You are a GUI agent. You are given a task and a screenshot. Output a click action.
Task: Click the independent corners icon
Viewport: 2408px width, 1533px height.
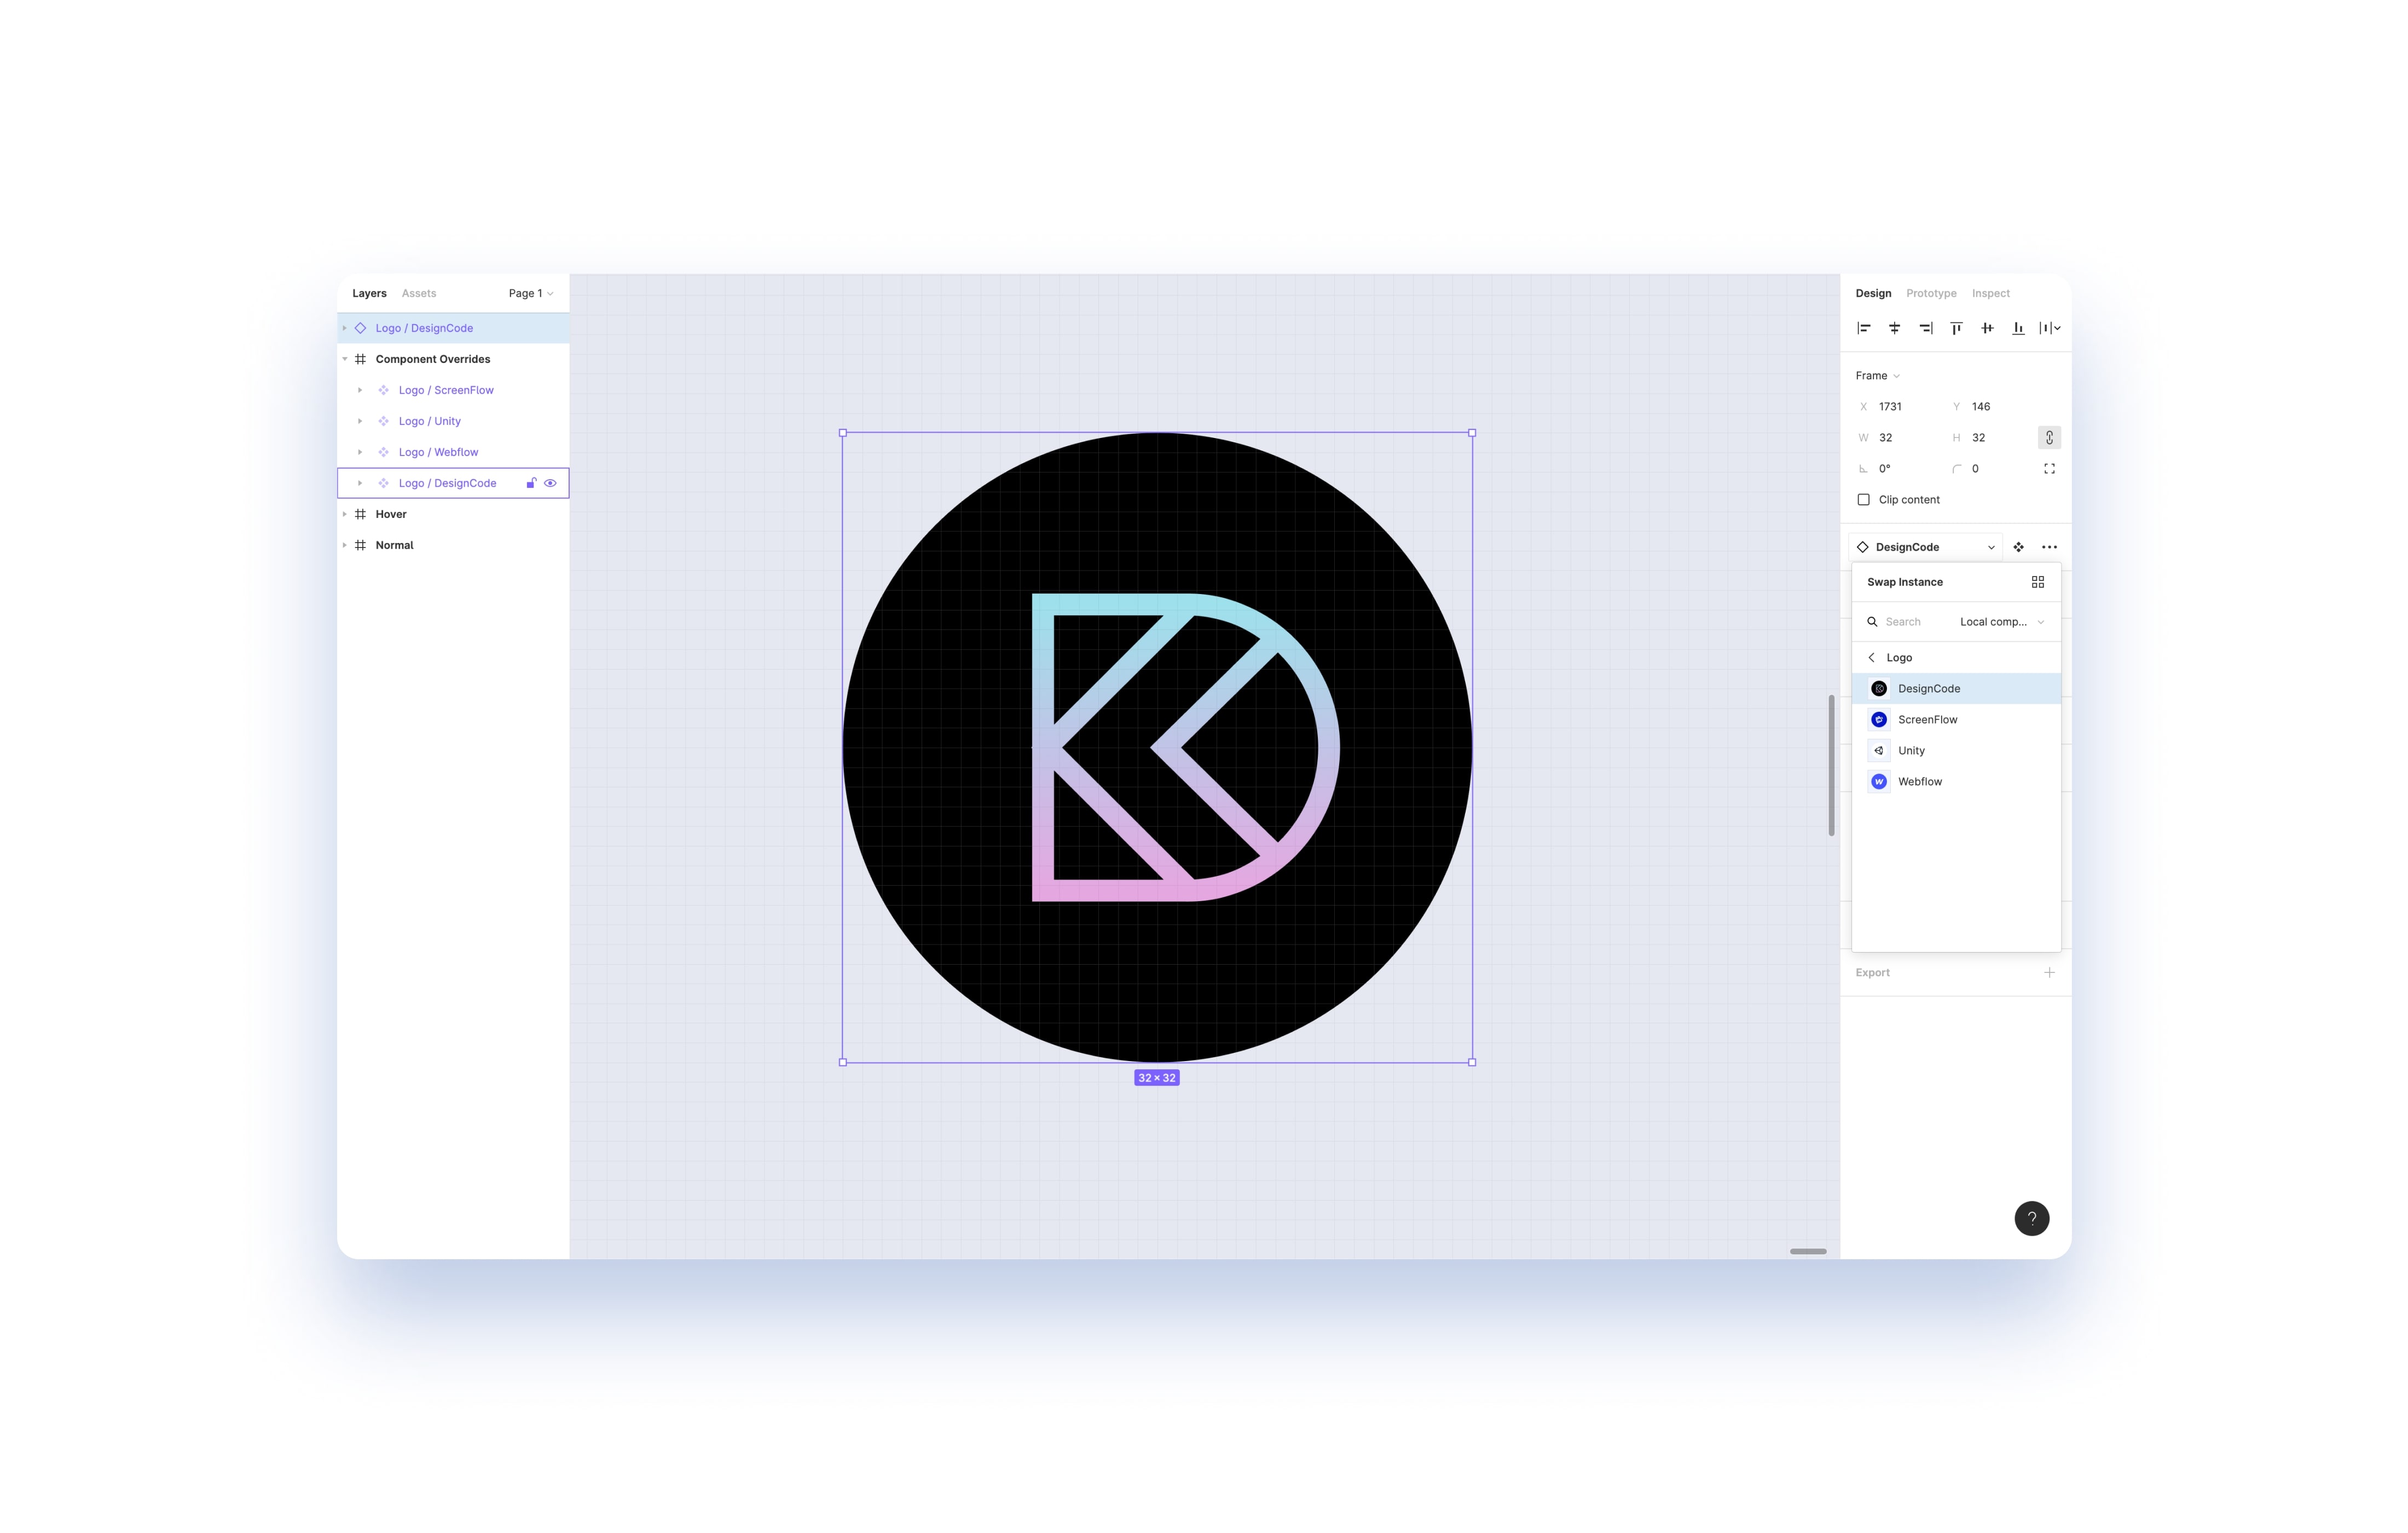2049,468
